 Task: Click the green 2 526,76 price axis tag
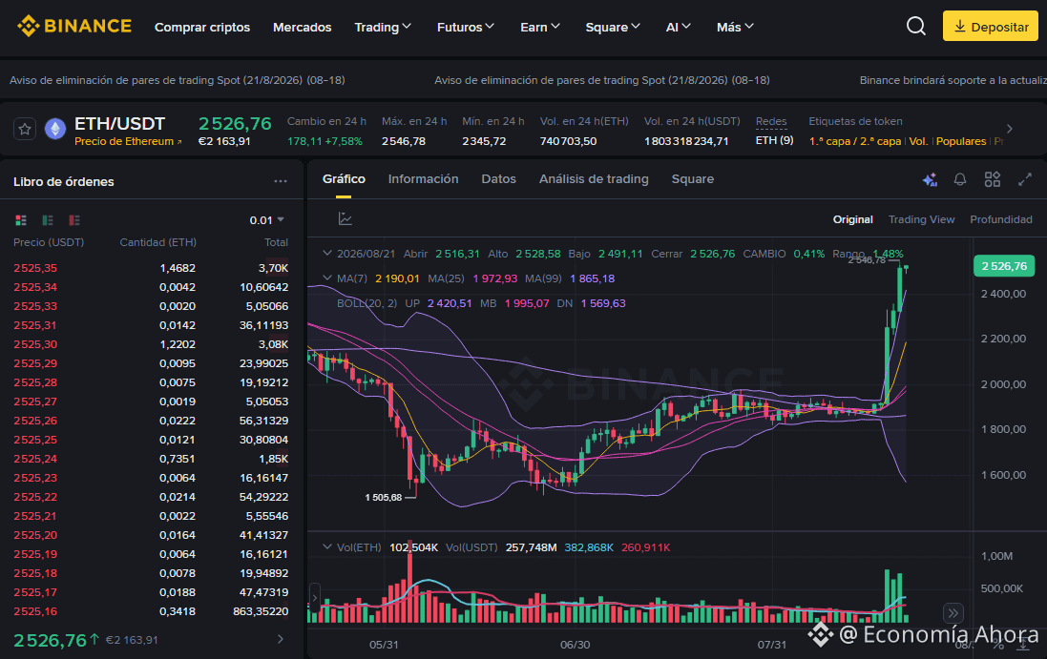click(x=1004, y=266)
